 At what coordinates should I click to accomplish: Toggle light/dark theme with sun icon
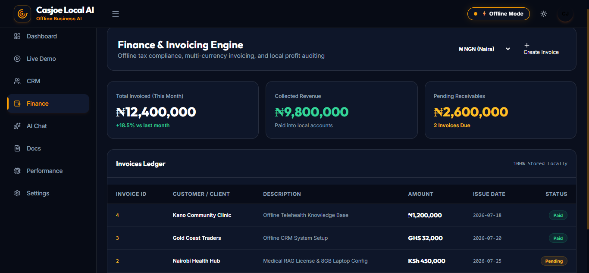click(544, 14)
